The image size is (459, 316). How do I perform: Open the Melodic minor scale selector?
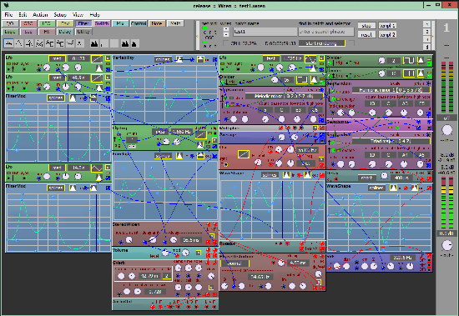284,96
